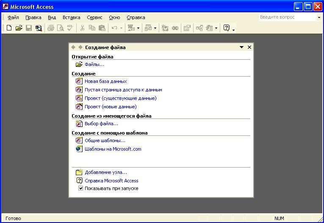Click the Выбор файла... link
The width and height of the screenshot is (324, 223).
102,124
